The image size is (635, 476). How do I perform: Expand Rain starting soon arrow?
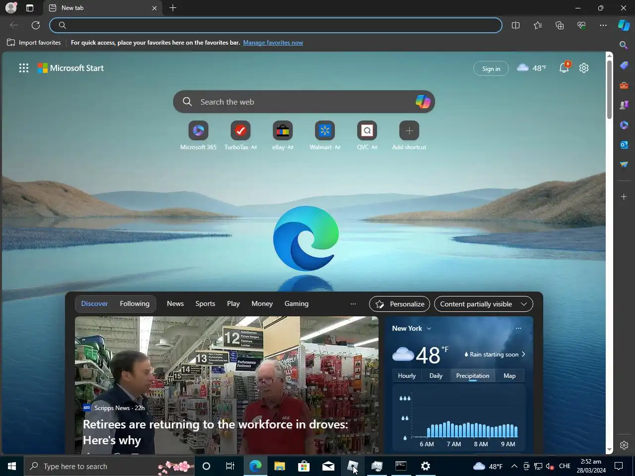523,354
